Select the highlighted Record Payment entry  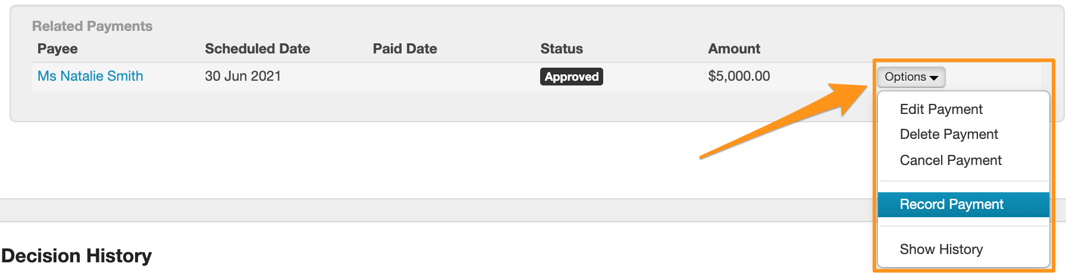pyautogui.click(x=951, y=204)
